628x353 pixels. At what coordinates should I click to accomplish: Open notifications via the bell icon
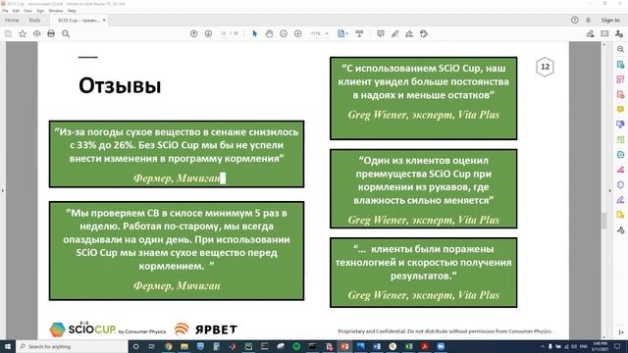click(589, 20)
